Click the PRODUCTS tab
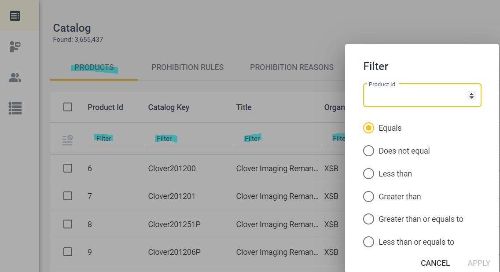 pos(94,67)
